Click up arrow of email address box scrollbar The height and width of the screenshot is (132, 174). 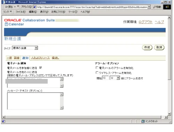point(62,79)
